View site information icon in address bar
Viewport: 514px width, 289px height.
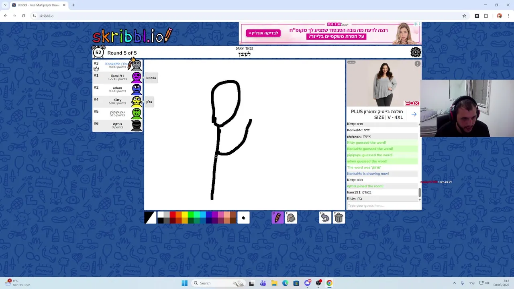(x=35, y=16)
